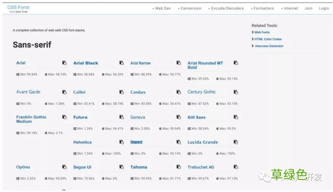This screenshot has width=333, height=192.
Task: Copy the Trebuchet MS font stack
Action: point(236,167)
